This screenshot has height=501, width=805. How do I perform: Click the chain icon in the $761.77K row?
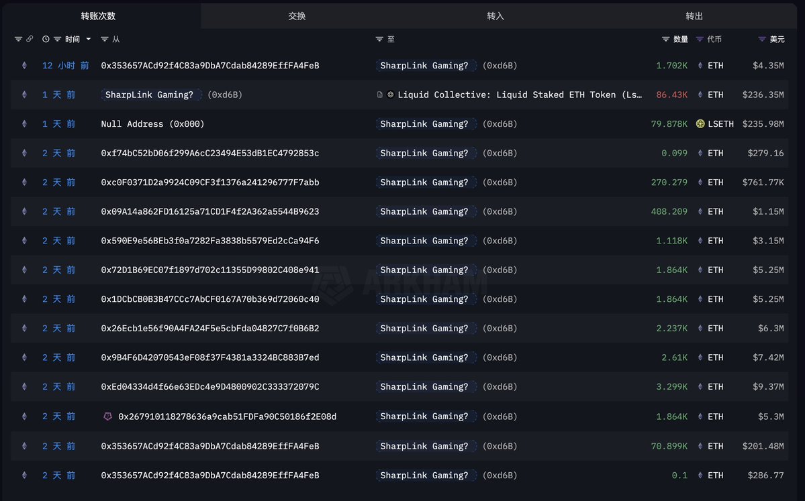pos(24,182)
